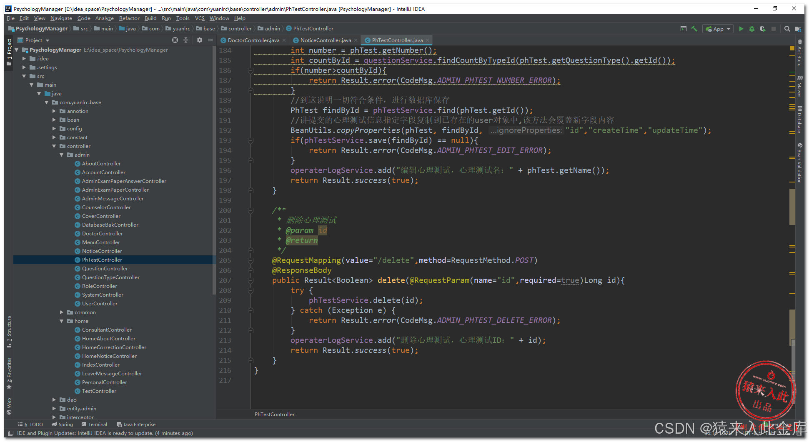Open Project Structure folder icon in toolbar
This screenshot has height=442, width=809.
798,29
